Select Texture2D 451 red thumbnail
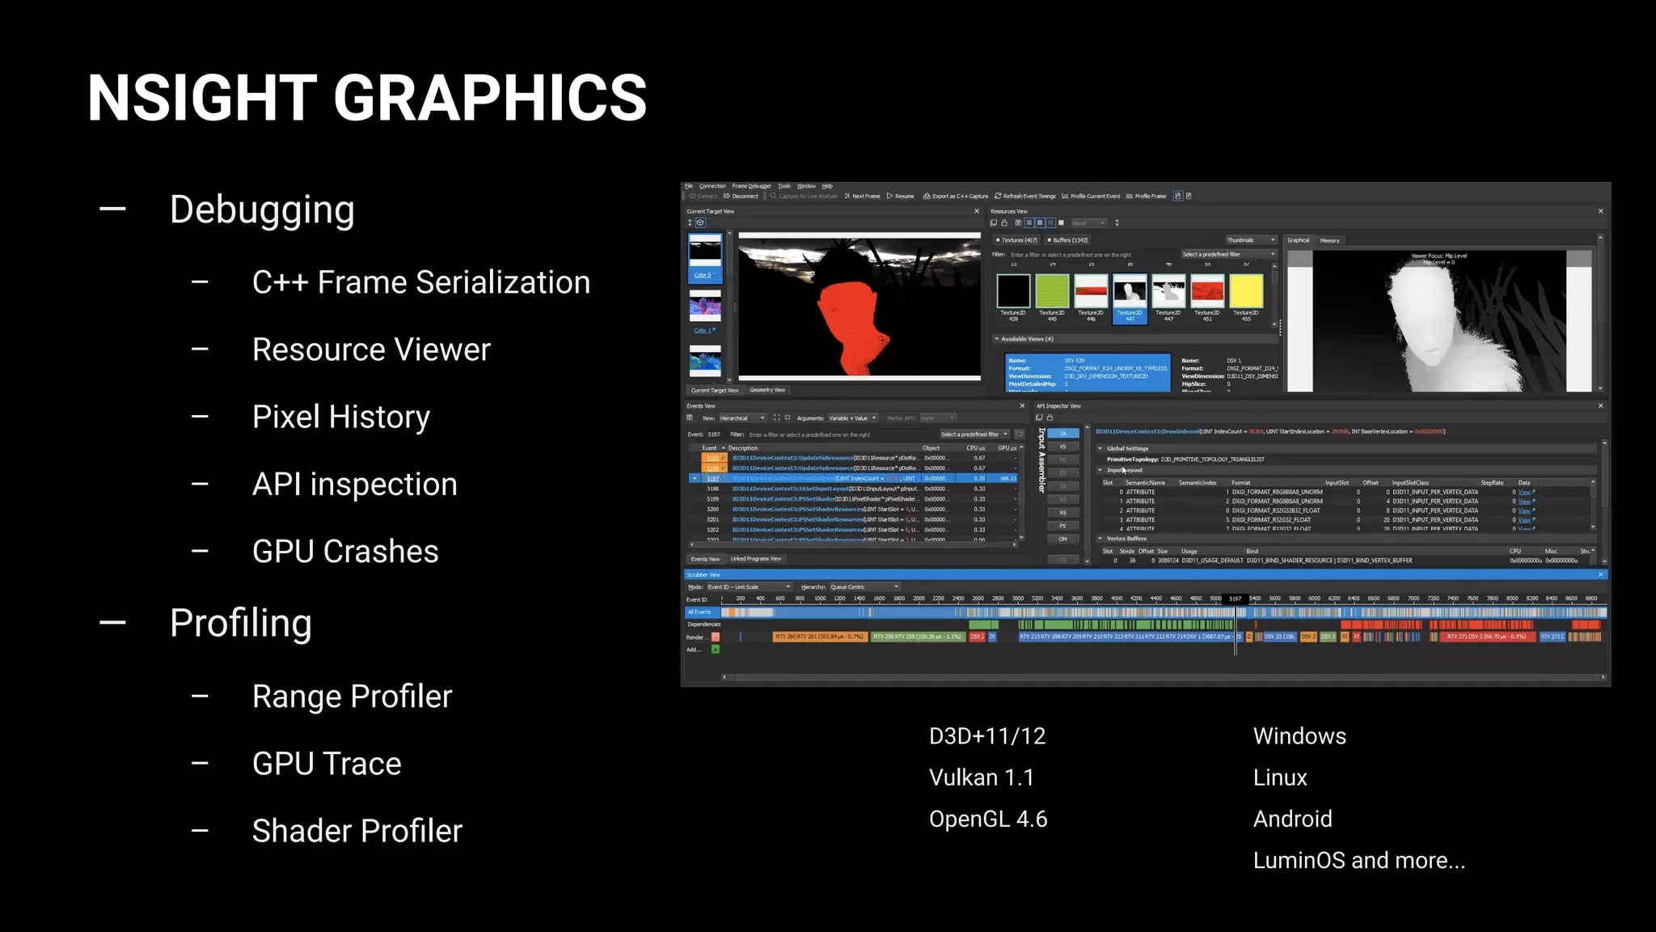Viewport: 1656px width, 932px height. point(1207,297)
